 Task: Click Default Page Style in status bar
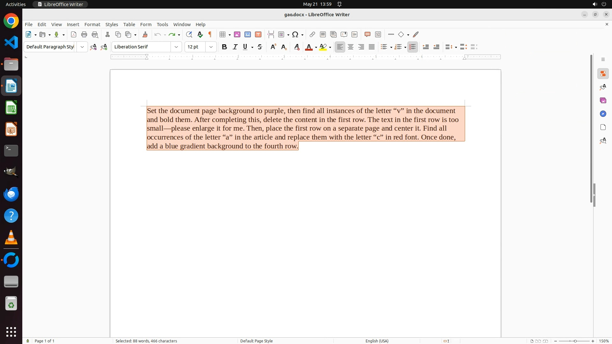(x=256, y=341)
